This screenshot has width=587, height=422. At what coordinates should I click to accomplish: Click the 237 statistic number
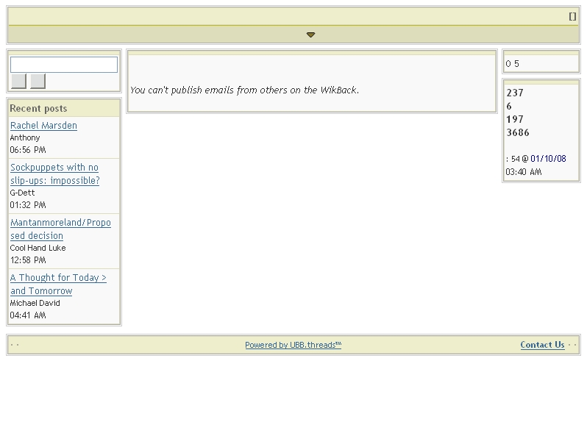tap(515, 93)
